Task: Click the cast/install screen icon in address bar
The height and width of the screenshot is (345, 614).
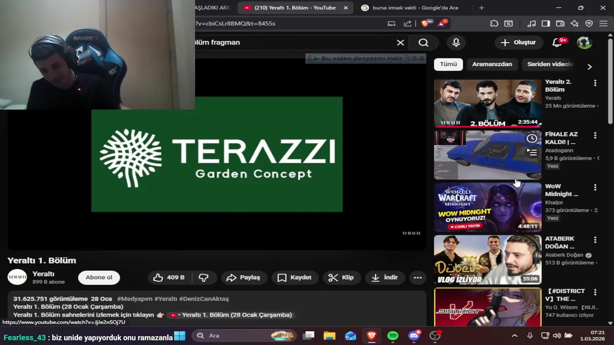Action: tap(391, 23)
